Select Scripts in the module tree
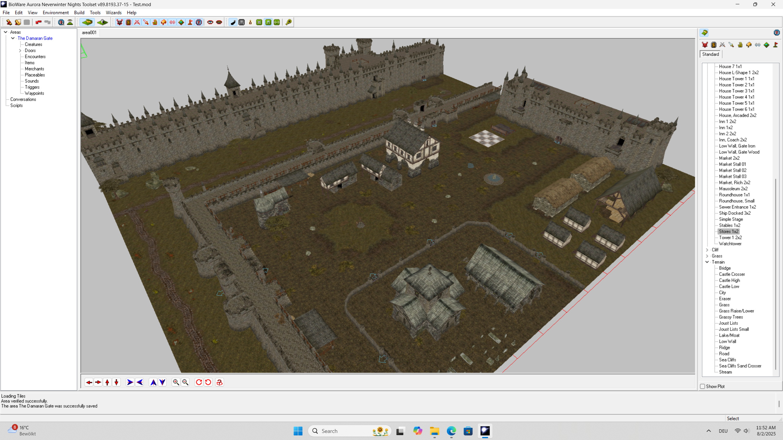 [17, 105]
